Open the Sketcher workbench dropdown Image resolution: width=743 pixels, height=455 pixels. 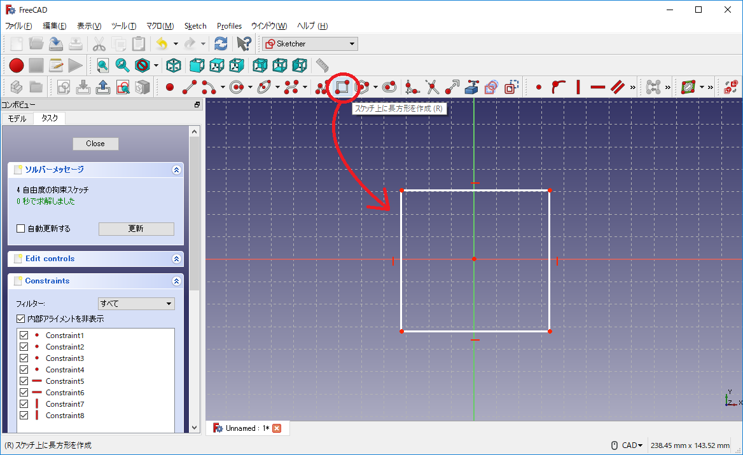click(x=310, y=44)
